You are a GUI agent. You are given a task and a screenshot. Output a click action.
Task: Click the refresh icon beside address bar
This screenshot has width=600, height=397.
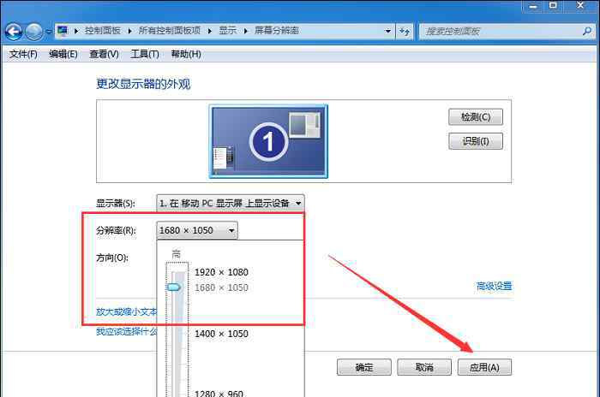tap(405, 32)
